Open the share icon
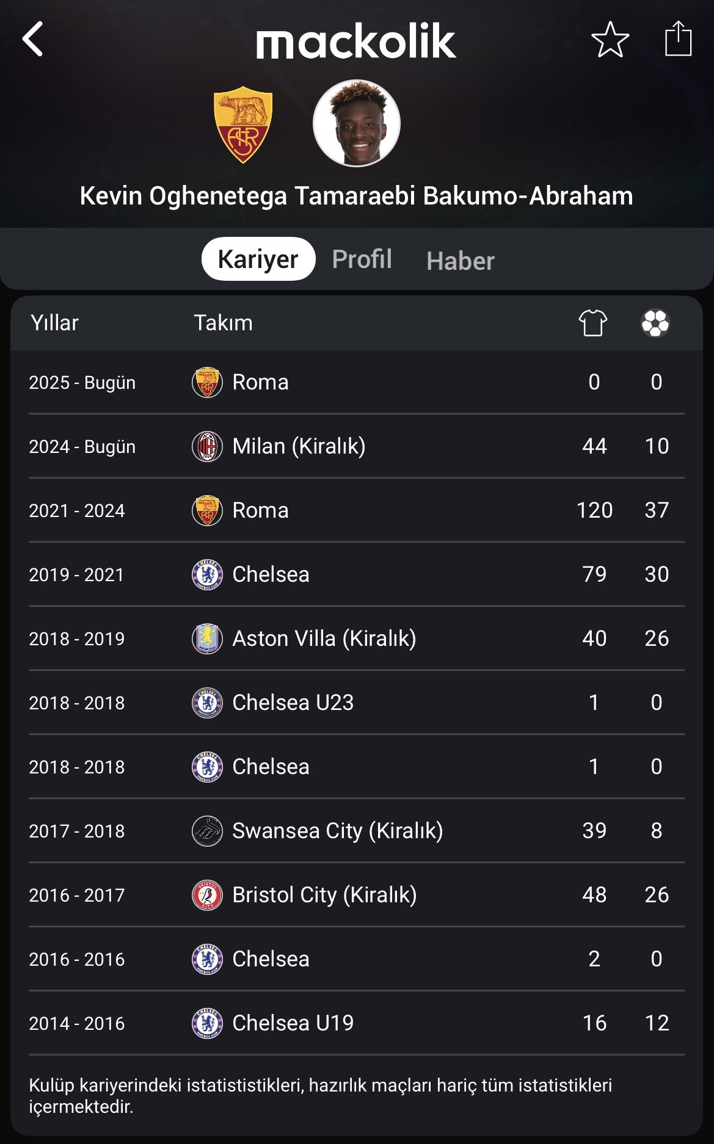 [x=678, y=38]
